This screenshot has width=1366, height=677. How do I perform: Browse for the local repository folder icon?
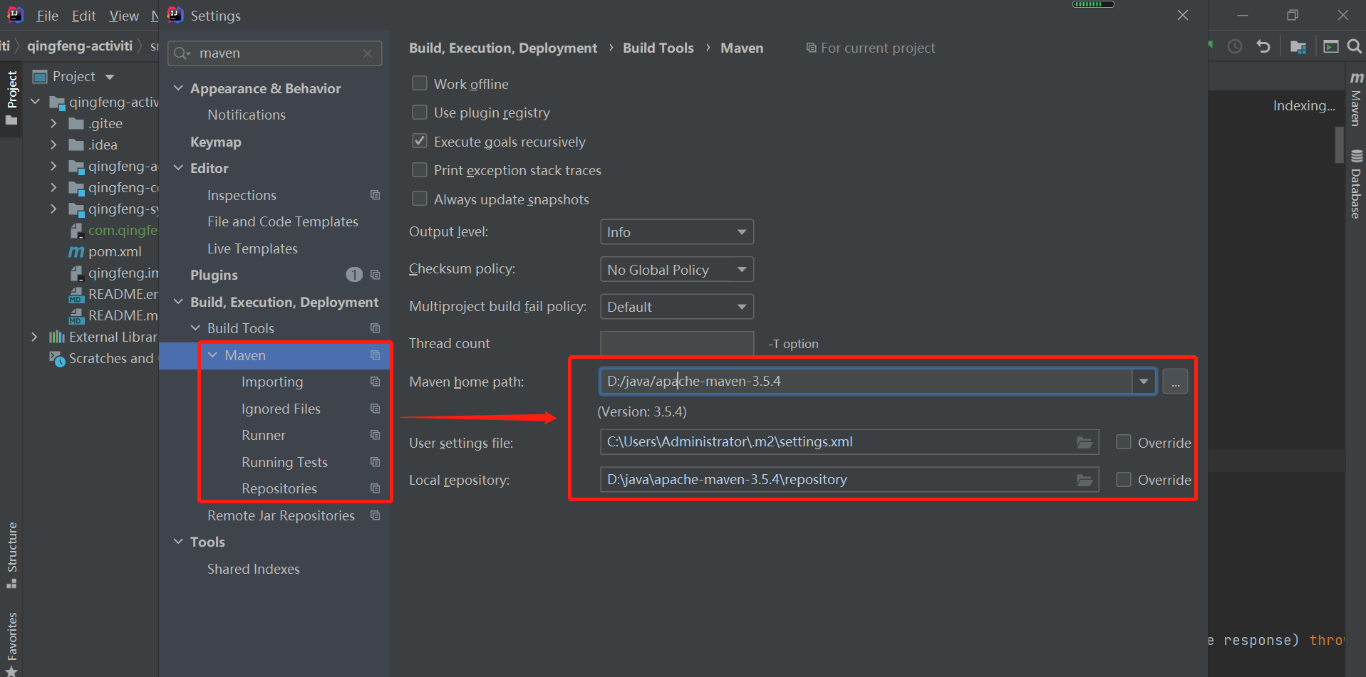[x=1085, y=480]
